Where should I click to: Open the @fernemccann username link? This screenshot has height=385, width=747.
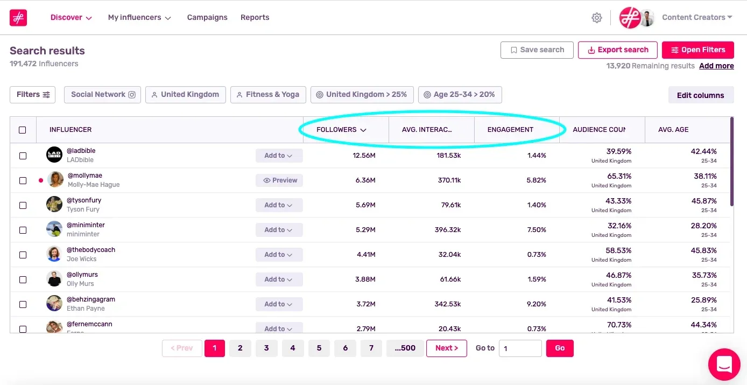89,324
